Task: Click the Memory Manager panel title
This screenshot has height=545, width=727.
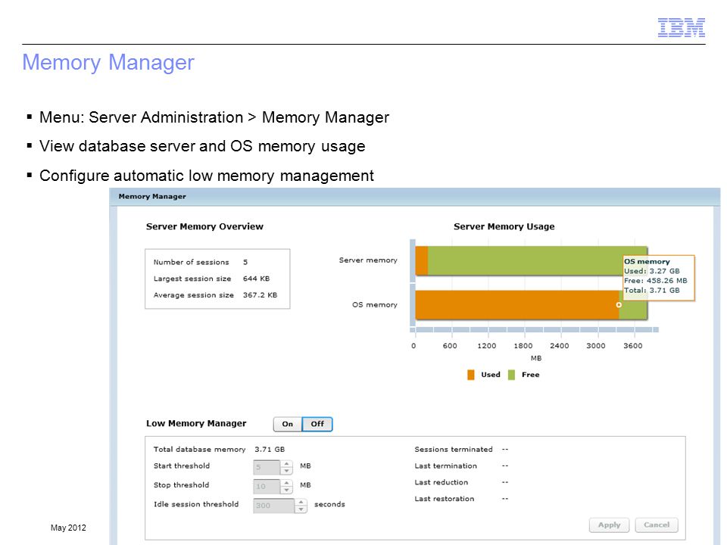Action: 152,197
